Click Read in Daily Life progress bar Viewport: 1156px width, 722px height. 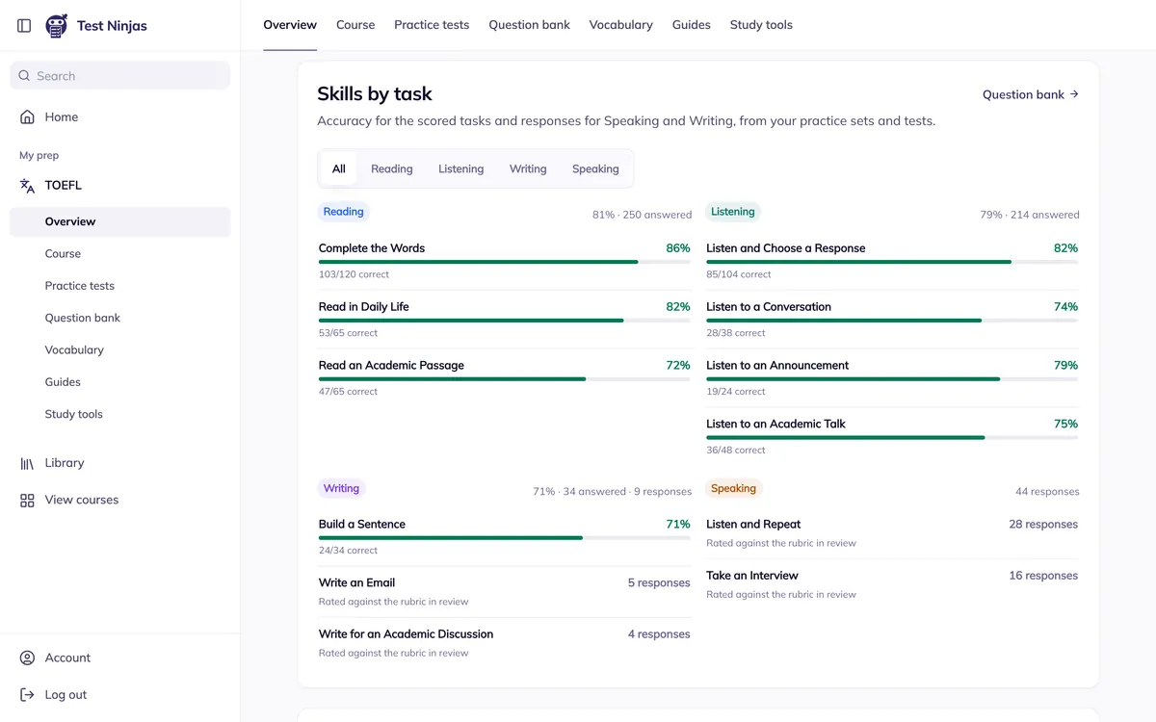(x=505, y=321)
